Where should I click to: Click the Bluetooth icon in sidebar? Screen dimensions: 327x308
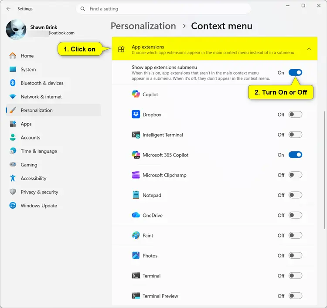click(x=13, y=83)
